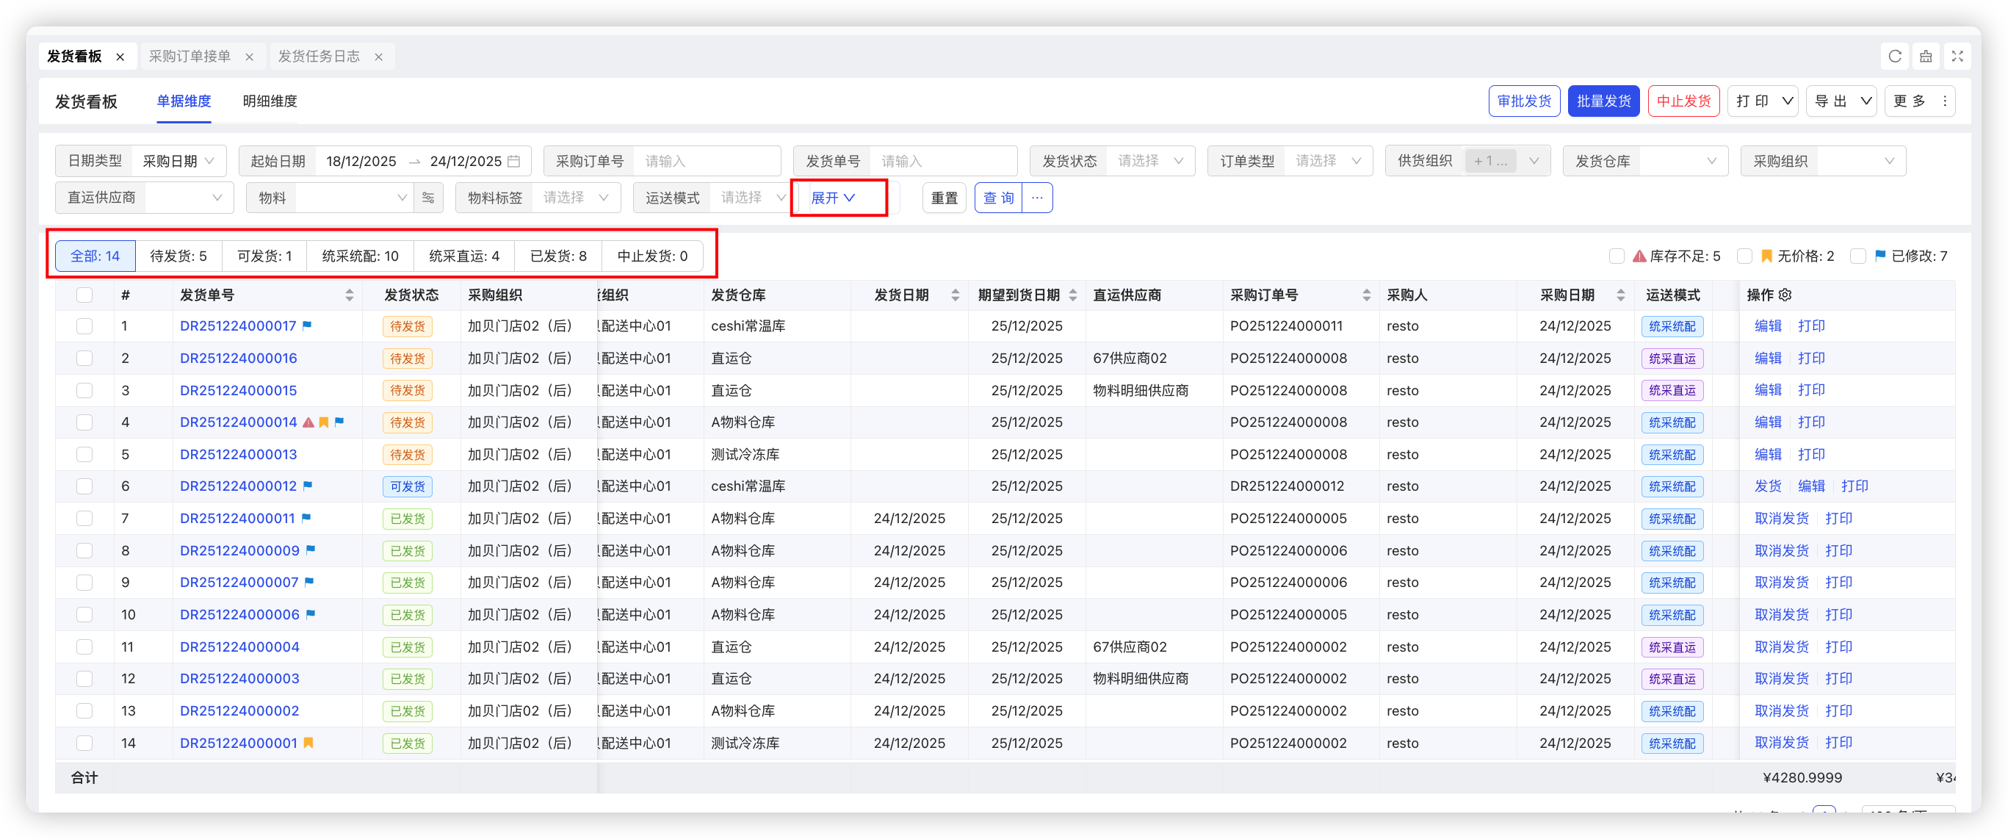Select the 待发货: 5 status tab
The height and width of the screenshot is (839, 2008).
tap(178, 256)
